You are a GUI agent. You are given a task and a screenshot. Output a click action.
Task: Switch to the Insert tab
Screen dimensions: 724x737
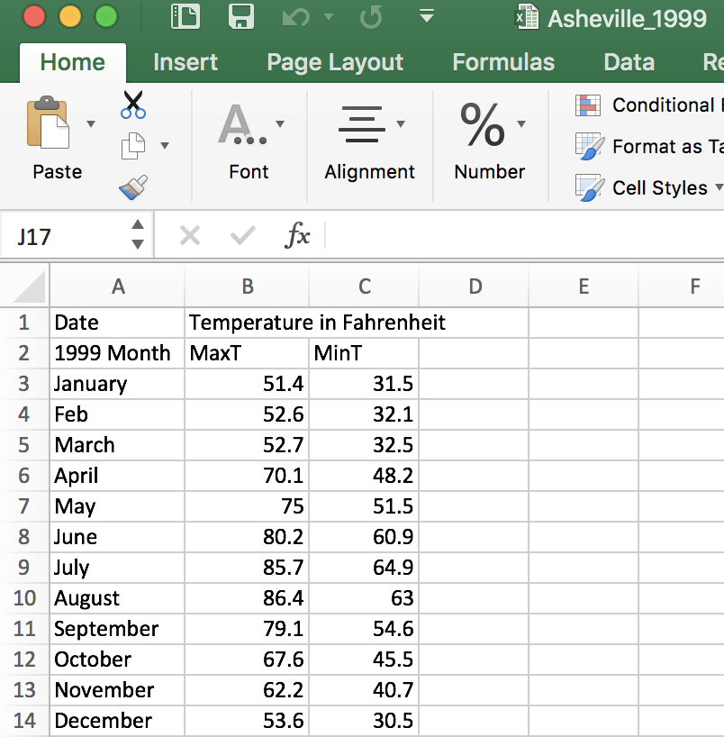tap(186, 62)
